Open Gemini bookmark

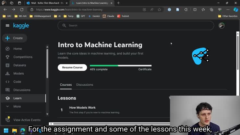tap(94, 16)
